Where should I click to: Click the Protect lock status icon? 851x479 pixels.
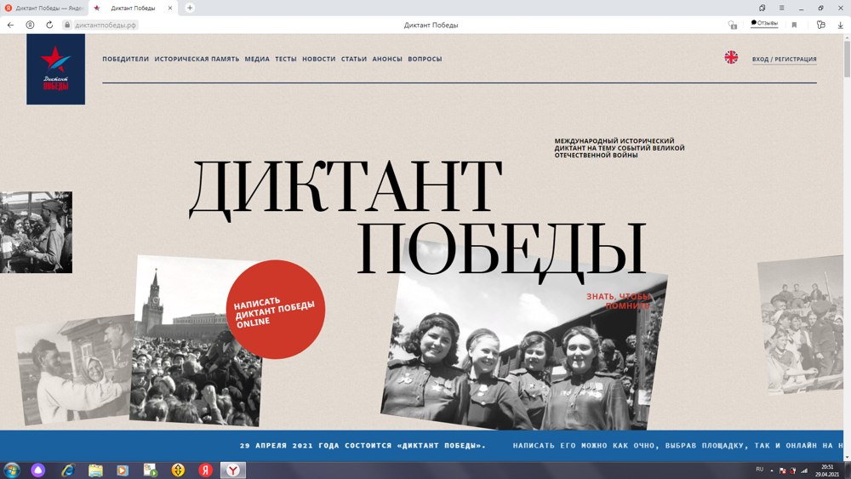tap(732, 25)
